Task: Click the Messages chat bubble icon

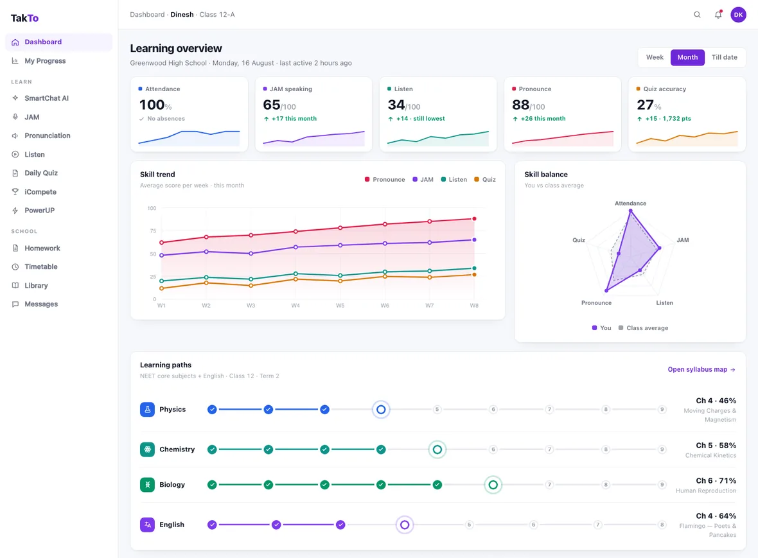Action: point(15,304)
